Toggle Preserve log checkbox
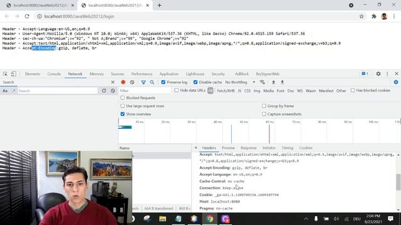 [x=163, y=82]
